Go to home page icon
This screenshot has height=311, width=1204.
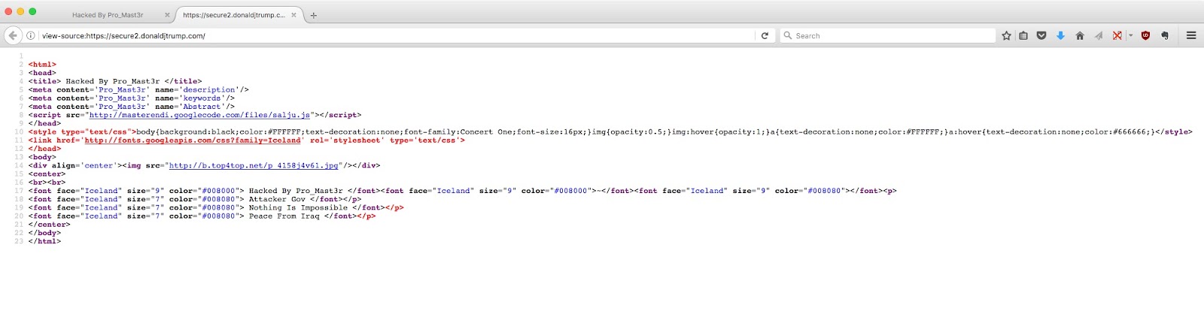click(x=1080, y=35)
